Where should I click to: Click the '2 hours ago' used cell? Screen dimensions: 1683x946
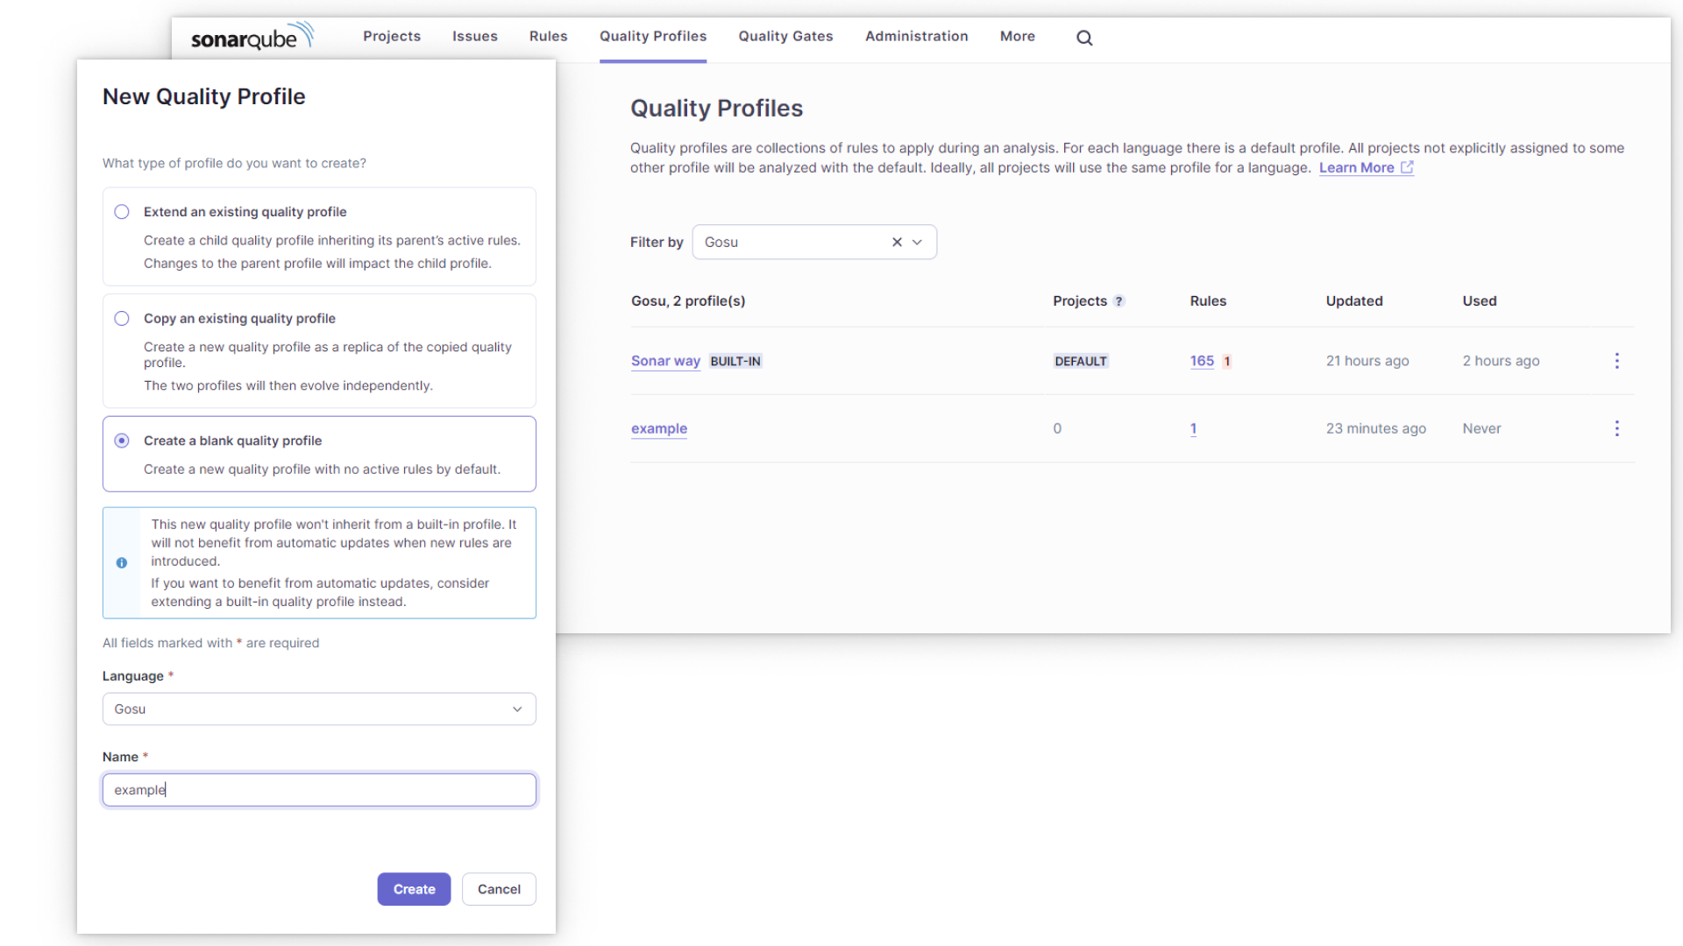click(1501, 361)
